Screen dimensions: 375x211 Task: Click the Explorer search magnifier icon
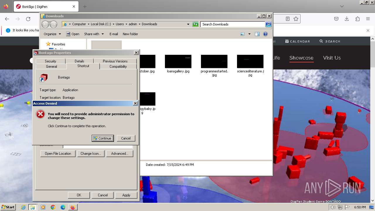tap(268, 24)
